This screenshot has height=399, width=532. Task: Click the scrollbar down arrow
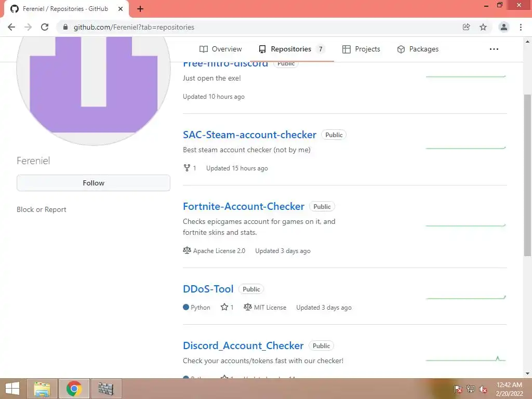point(527,374)
